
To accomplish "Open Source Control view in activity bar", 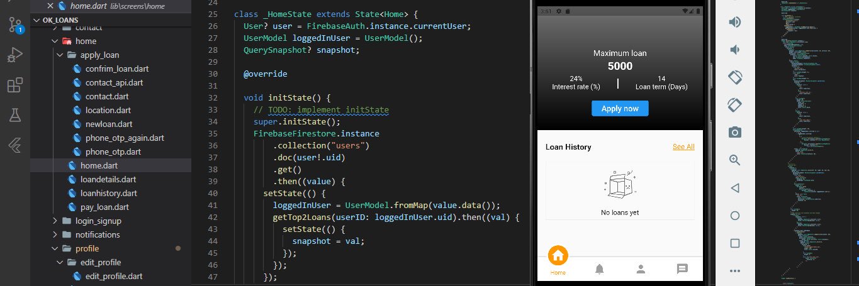I will pos(15,26).
